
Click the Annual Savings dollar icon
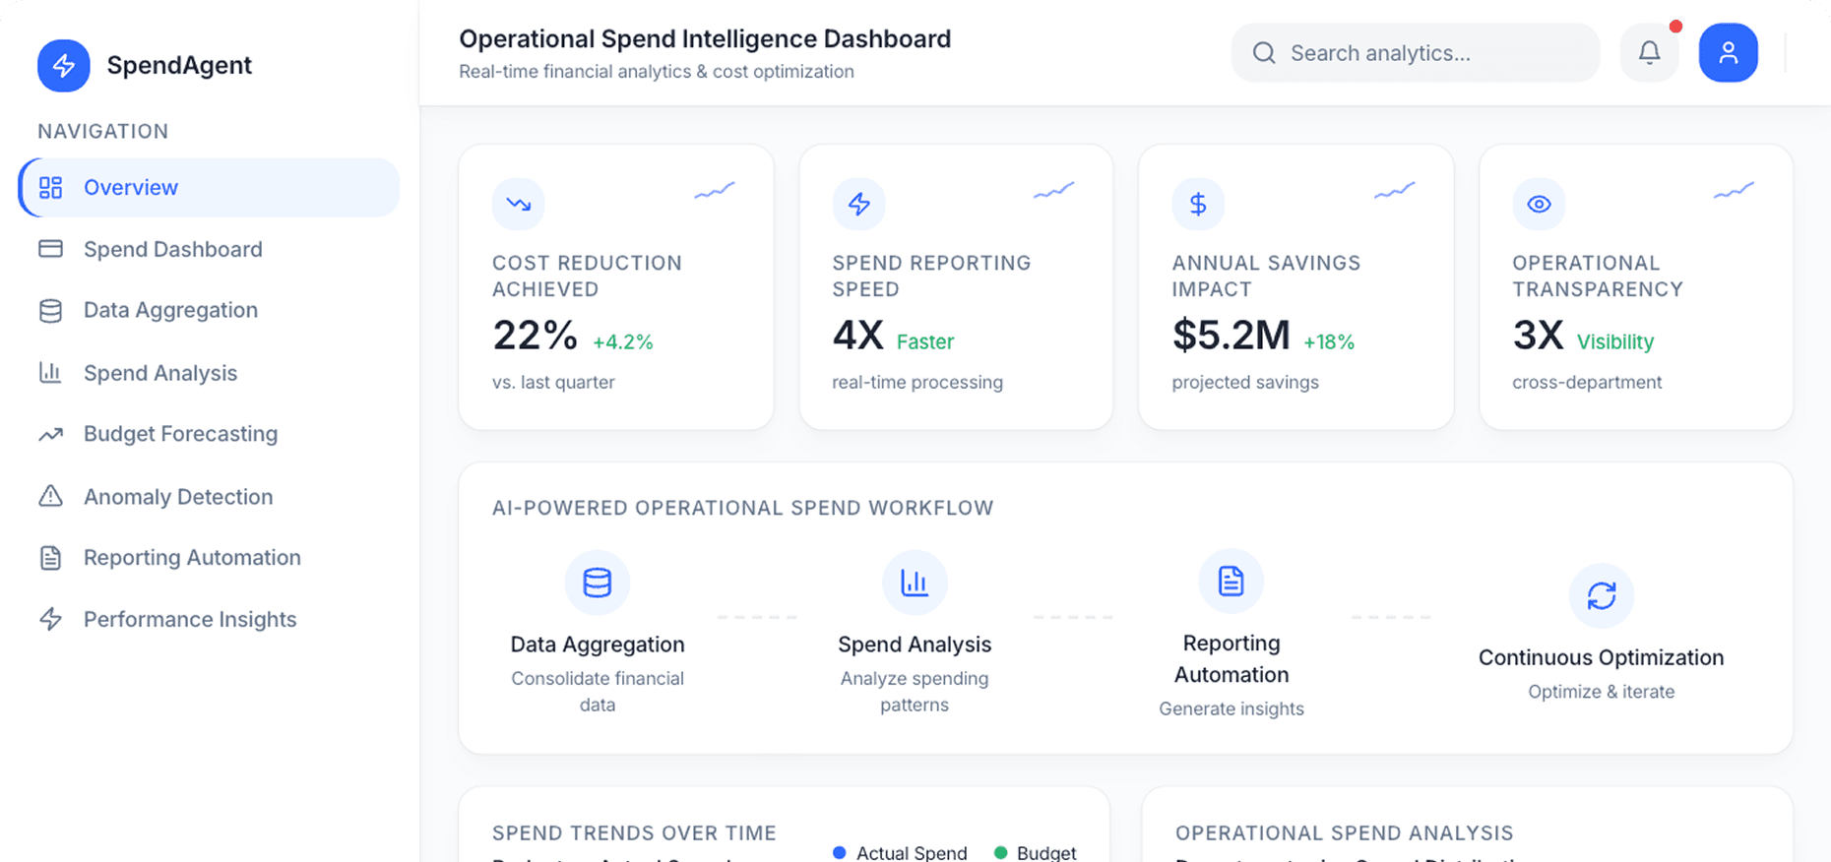point(1198,204)
